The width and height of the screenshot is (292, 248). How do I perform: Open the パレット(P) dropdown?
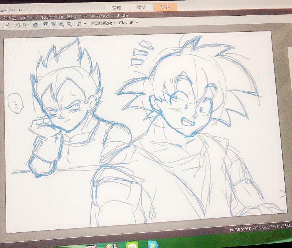[128, 23]
